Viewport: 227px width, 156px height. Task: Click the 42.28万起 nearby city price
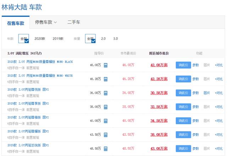point(159,79)
